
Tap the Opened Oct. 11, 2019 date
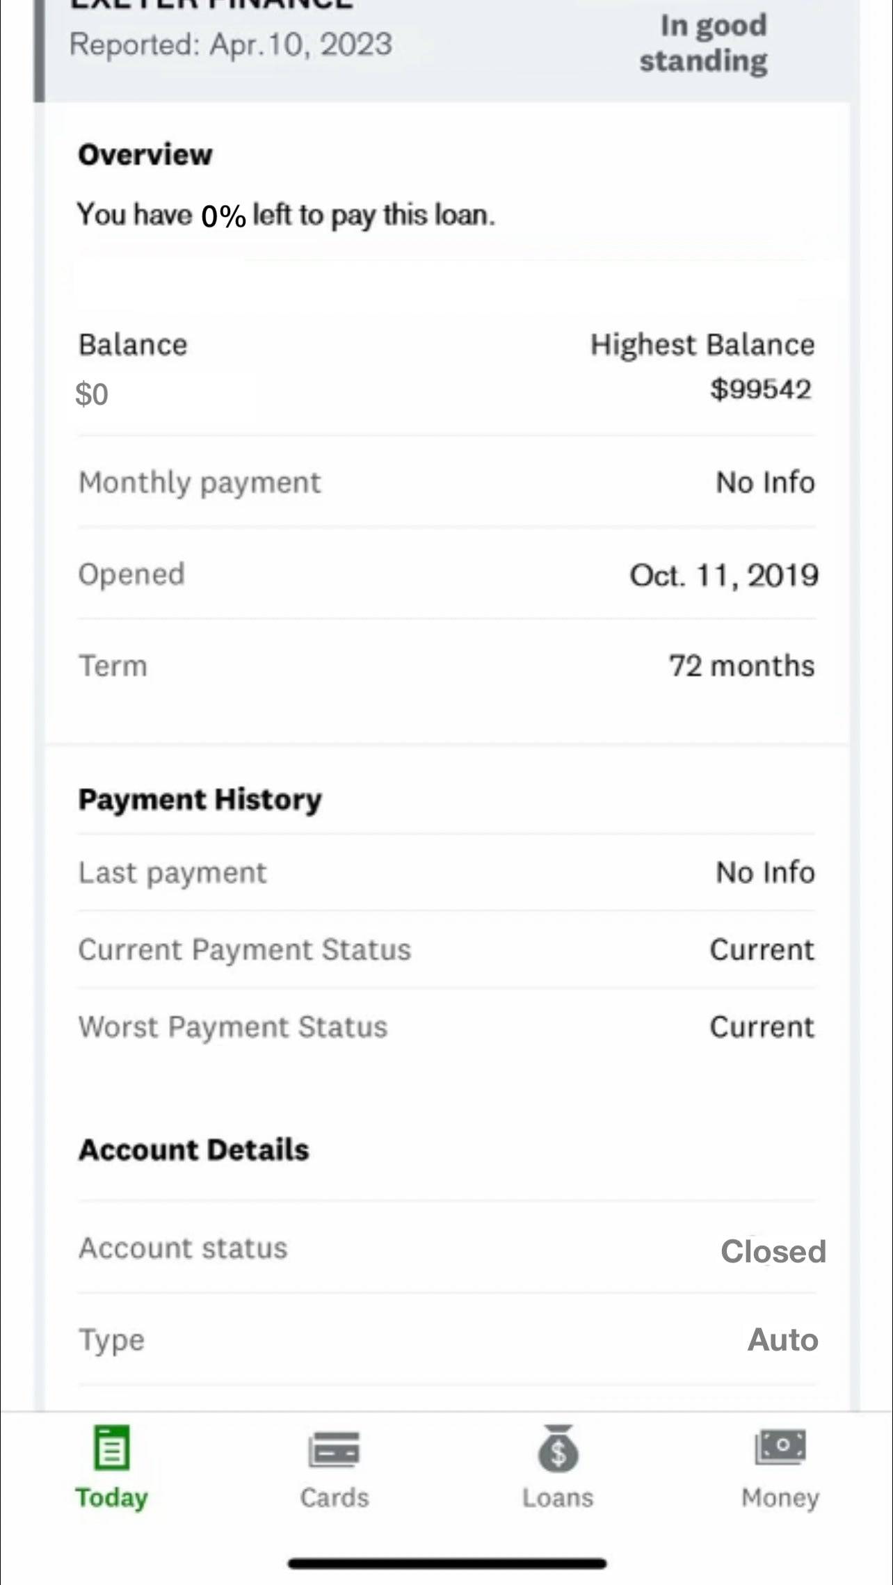pyautogui.click(x=723, y=575)
